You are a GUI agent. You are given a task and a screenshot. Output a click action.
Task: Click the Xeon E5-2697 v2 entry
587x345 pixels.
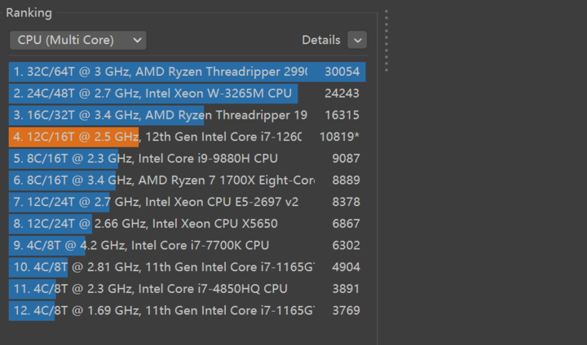coord(163,202)
